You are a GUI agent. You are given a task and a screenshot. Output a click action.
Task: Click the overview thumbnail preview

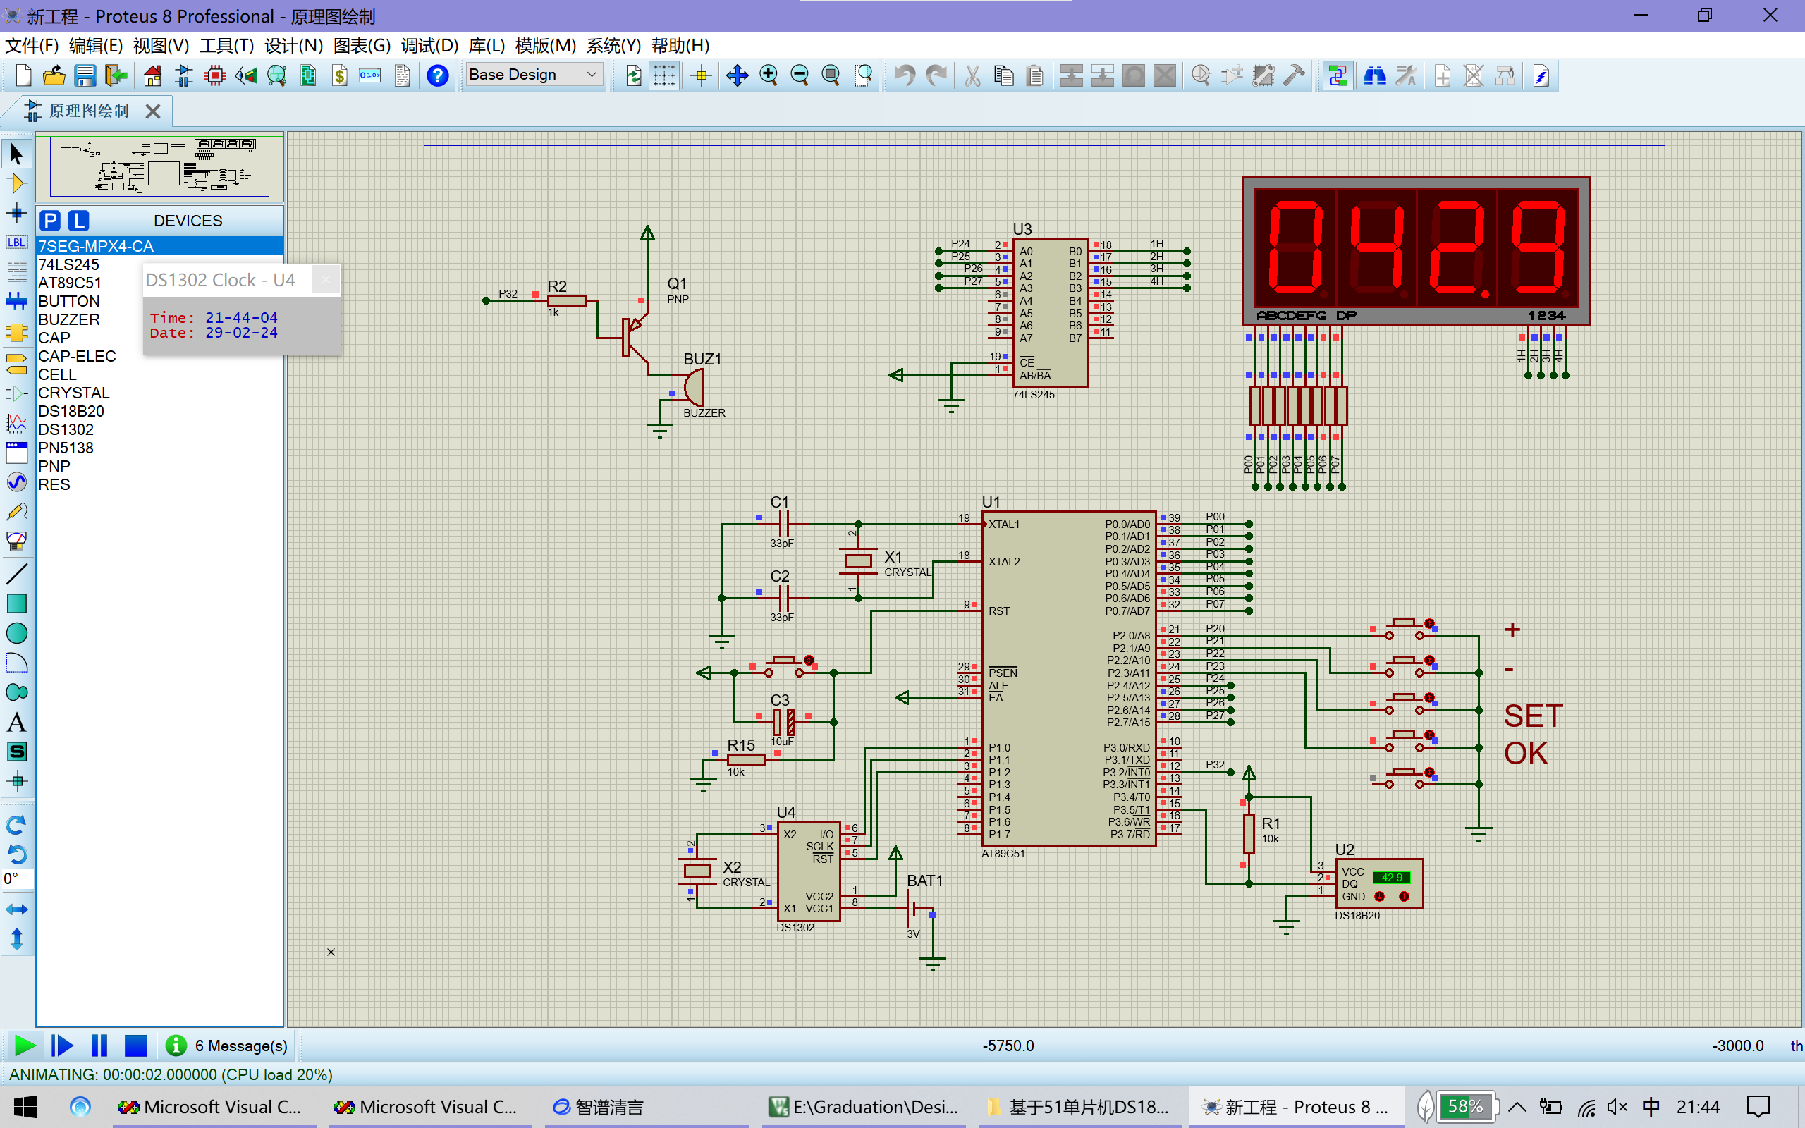click(x=159, y=167)
